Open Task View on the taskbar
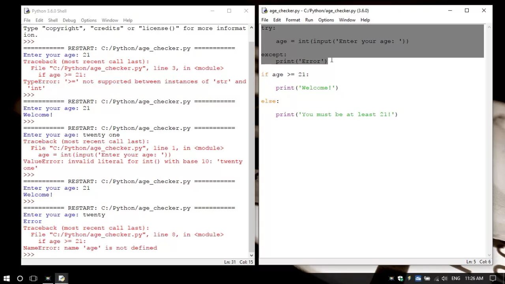 click(34, 278)
